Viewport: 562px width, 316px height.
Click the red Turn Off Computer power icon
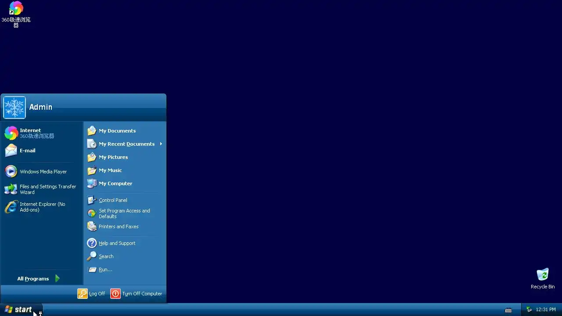click(x=115, y=294)
